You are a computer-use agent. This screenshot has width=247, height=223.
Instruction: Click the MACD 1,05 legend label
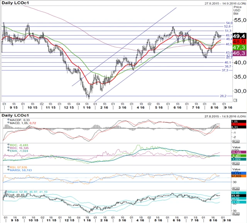18,124
